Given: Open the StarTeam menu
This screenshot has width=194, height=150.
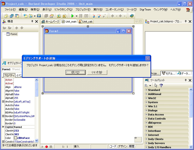Looking at the screenshot, I should coord(145,9).
